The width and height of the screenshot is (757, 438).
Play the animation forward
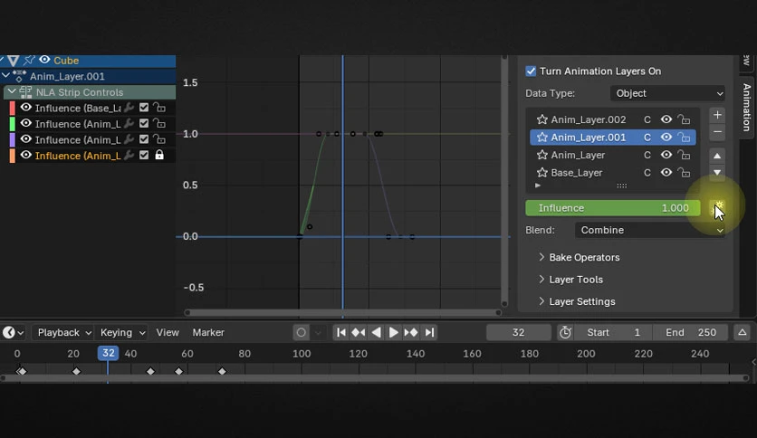tap(394, 332)
